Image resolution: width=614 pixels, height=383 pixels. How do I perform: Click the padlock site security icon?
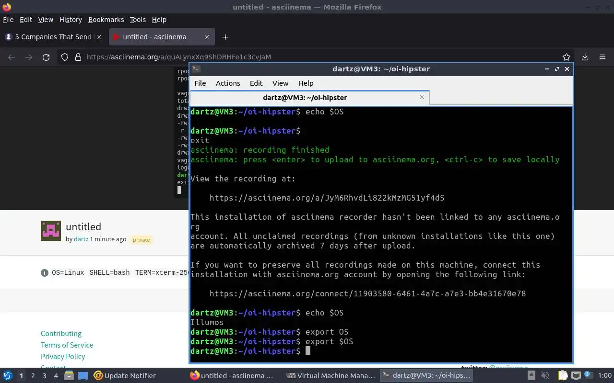(78, 57)
